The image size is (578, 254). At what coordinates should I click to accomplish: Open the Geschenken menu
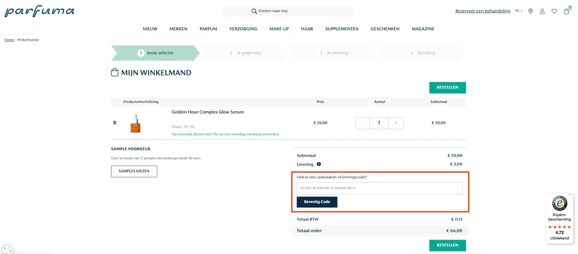coord(385,29)
